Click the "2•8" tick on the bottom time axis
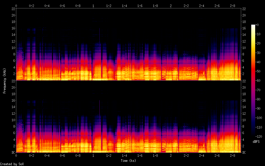 [232, 155]
